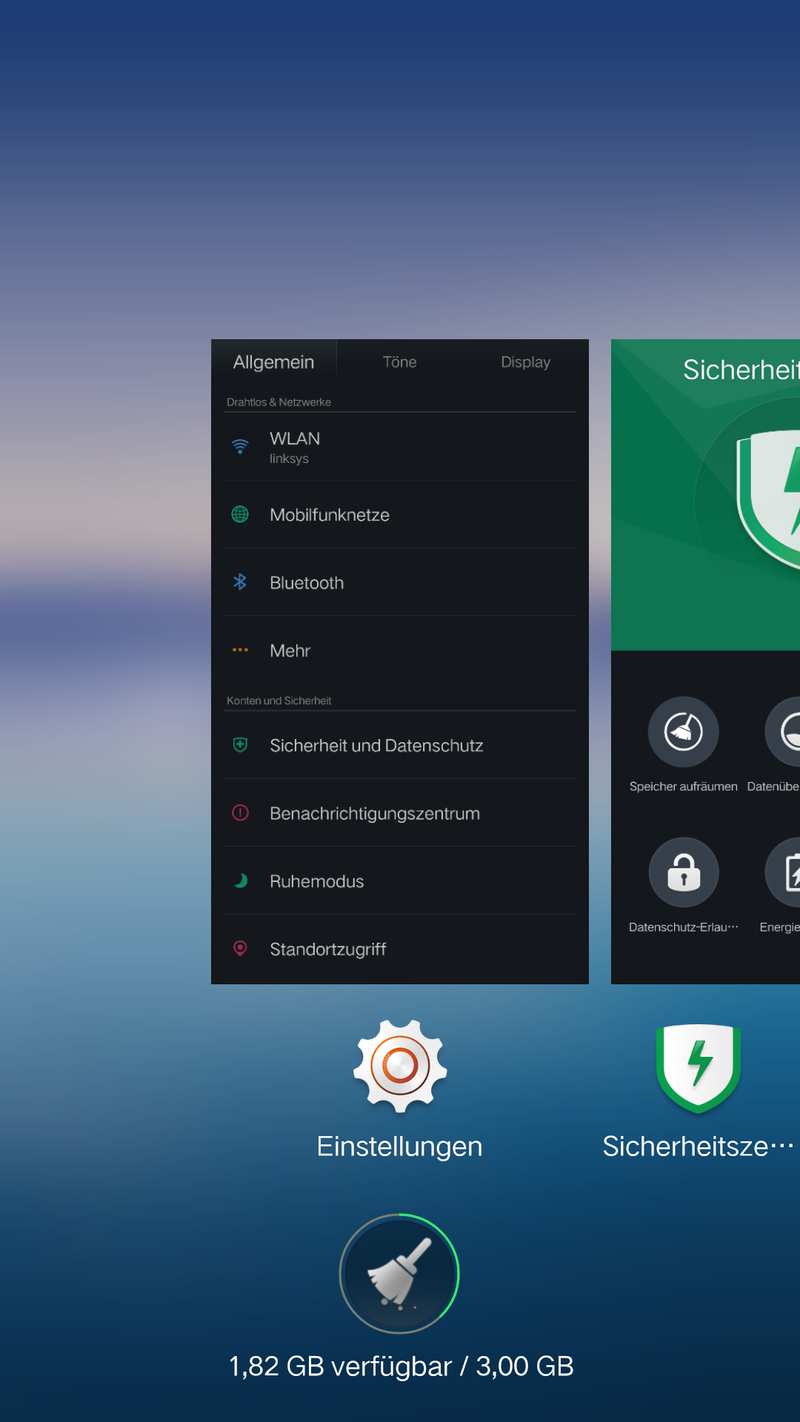800x1422 pixels.
Task: Tap the Speicher aufräumen label
Action: [x=683, y=787]
